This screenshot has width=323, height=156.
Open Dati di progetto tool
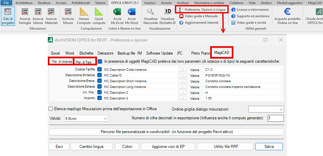8,16
